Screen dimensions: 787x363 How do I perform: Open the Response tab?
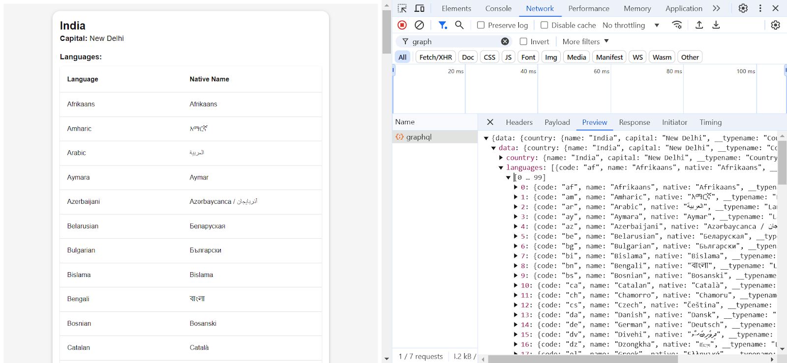click(x=634, y=122)
